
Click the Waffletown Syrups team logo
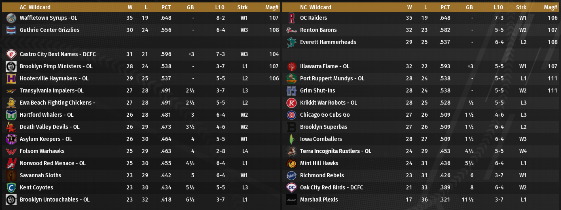[11, 18]
